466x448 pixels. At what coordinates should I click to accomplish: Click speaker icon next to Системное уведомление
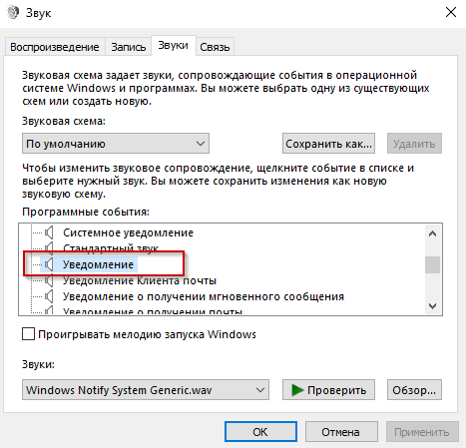tap(49, 232)
